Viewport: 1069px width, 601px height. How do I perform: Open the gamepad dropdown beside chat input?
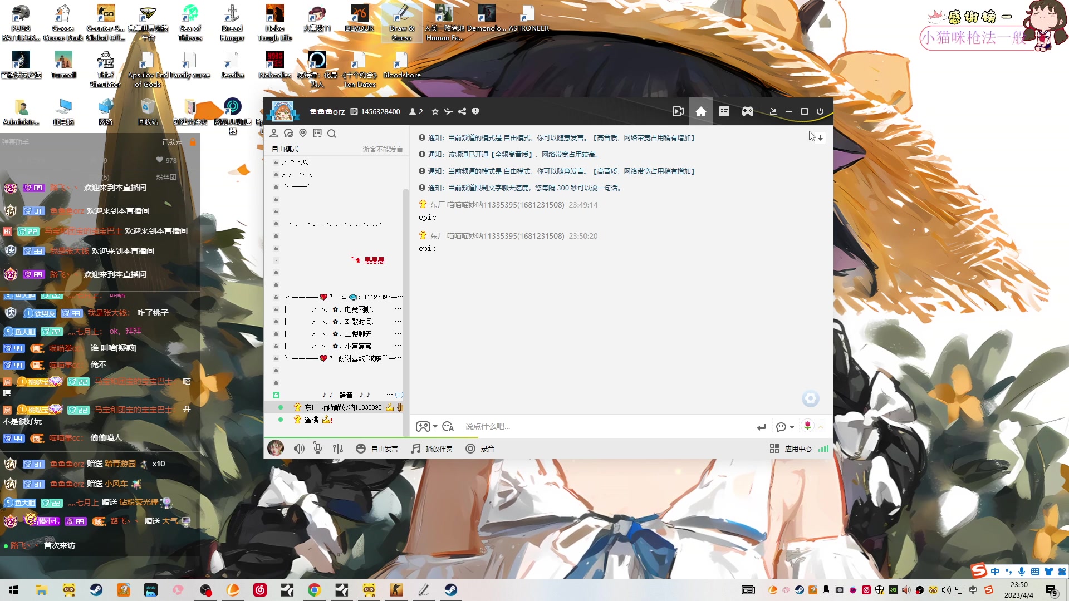427,427
